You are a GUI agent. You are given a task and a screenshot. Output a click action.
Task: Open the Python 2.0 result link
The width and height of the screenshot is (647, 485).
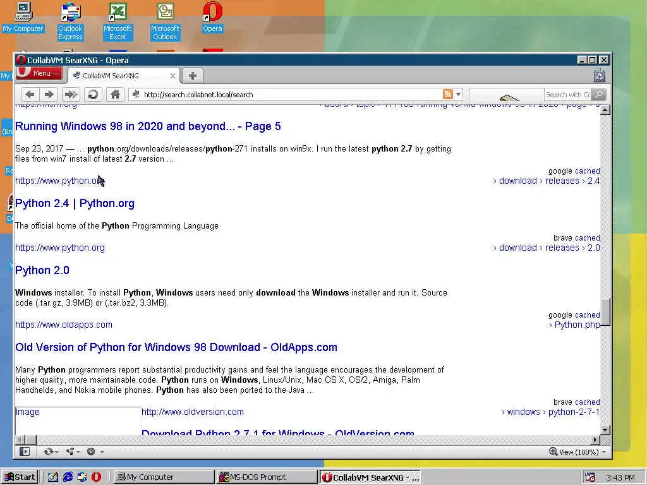tap(42, 270)
